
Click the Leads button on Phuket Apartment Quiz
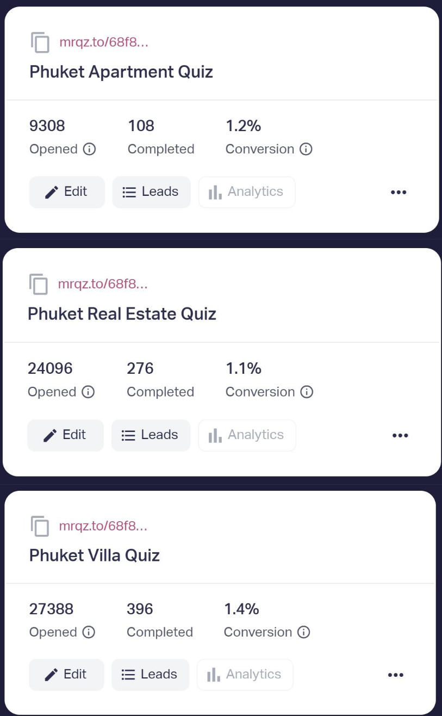tap(151, 192)
